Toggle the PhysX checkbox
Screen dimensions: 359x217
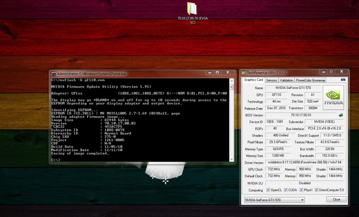(301, 190)
